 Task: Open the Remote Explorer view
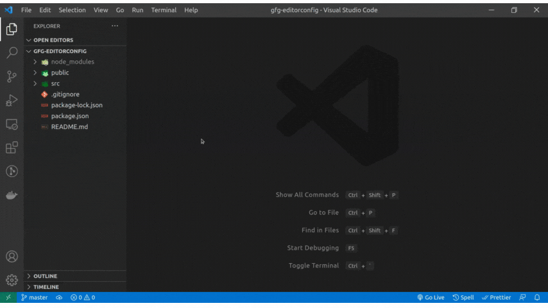(x=12, y=124)
